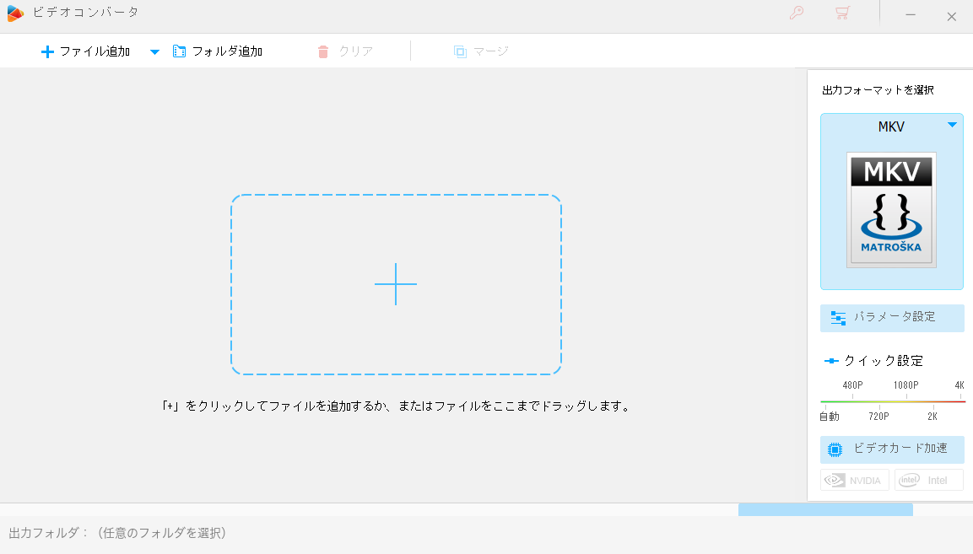Image resolution: width=973 pixels, height=554 pixels.
Task: Click the クイック設定 slider icon
Action: point(831,361)
